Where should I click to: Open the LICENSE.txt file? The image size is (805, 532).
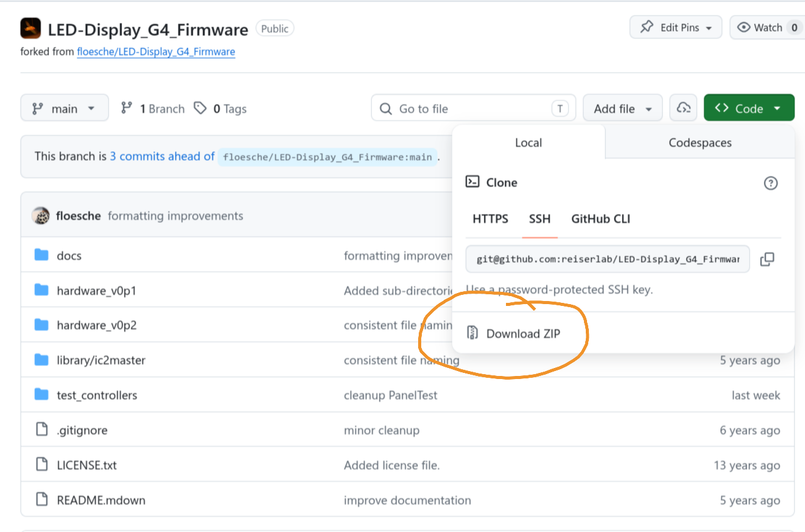[87, 465]
